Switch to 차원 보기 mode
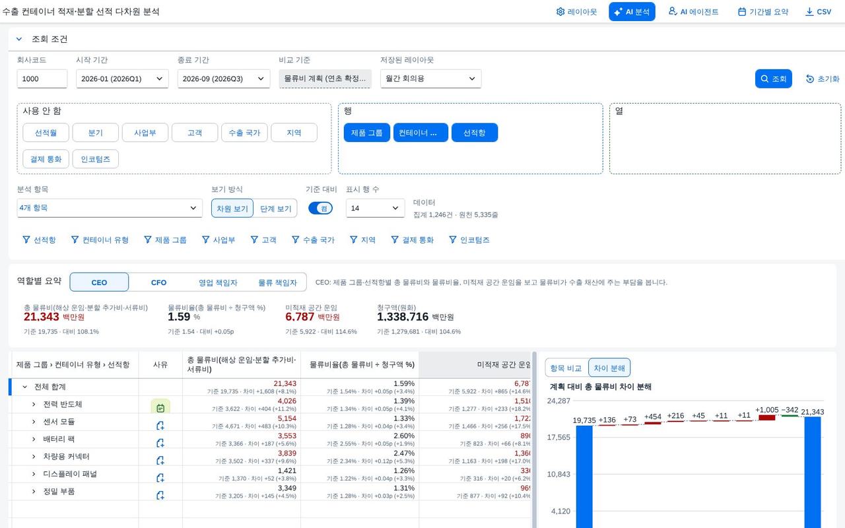 click(x=232, y=209)
